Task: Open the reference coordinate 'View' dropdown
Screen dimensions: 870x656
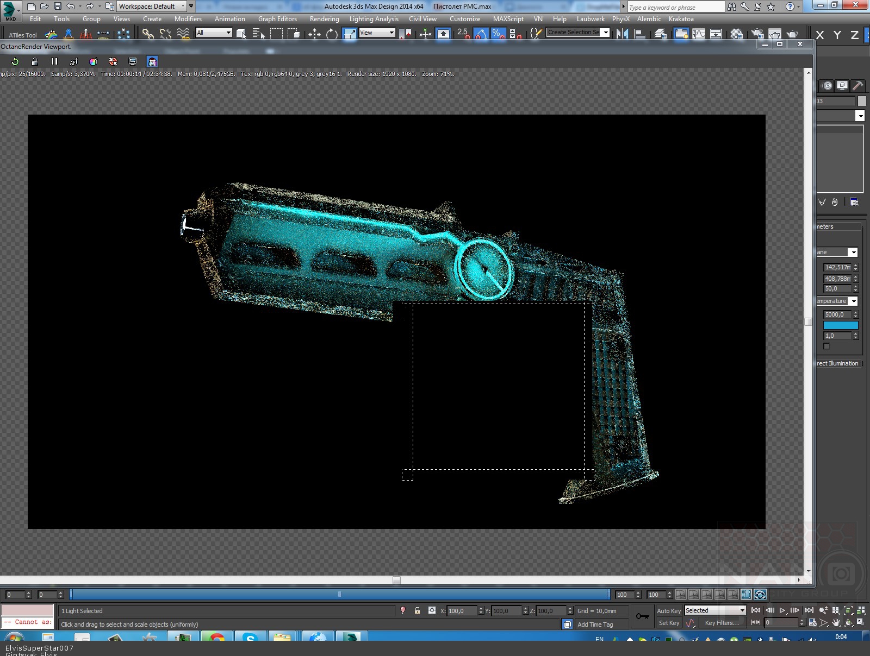Action: click(x=391, y=33)
